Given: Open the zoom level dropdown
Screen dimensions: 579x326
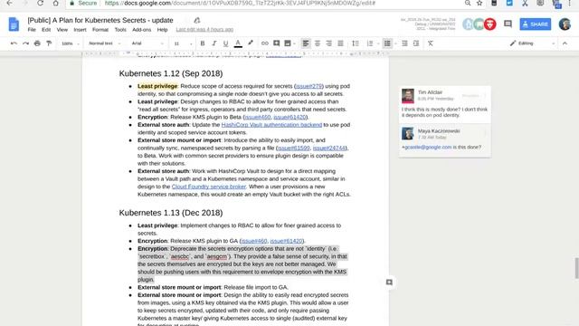Looking at the screenshot, I should coord(71,43).
